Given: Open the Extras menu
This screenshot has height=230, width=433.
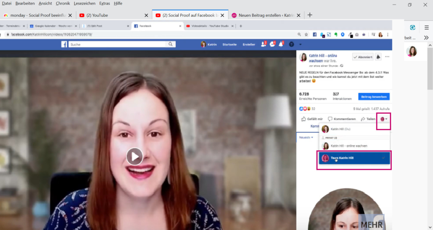Looking at the screenshot, I should [x=105, y=3].
